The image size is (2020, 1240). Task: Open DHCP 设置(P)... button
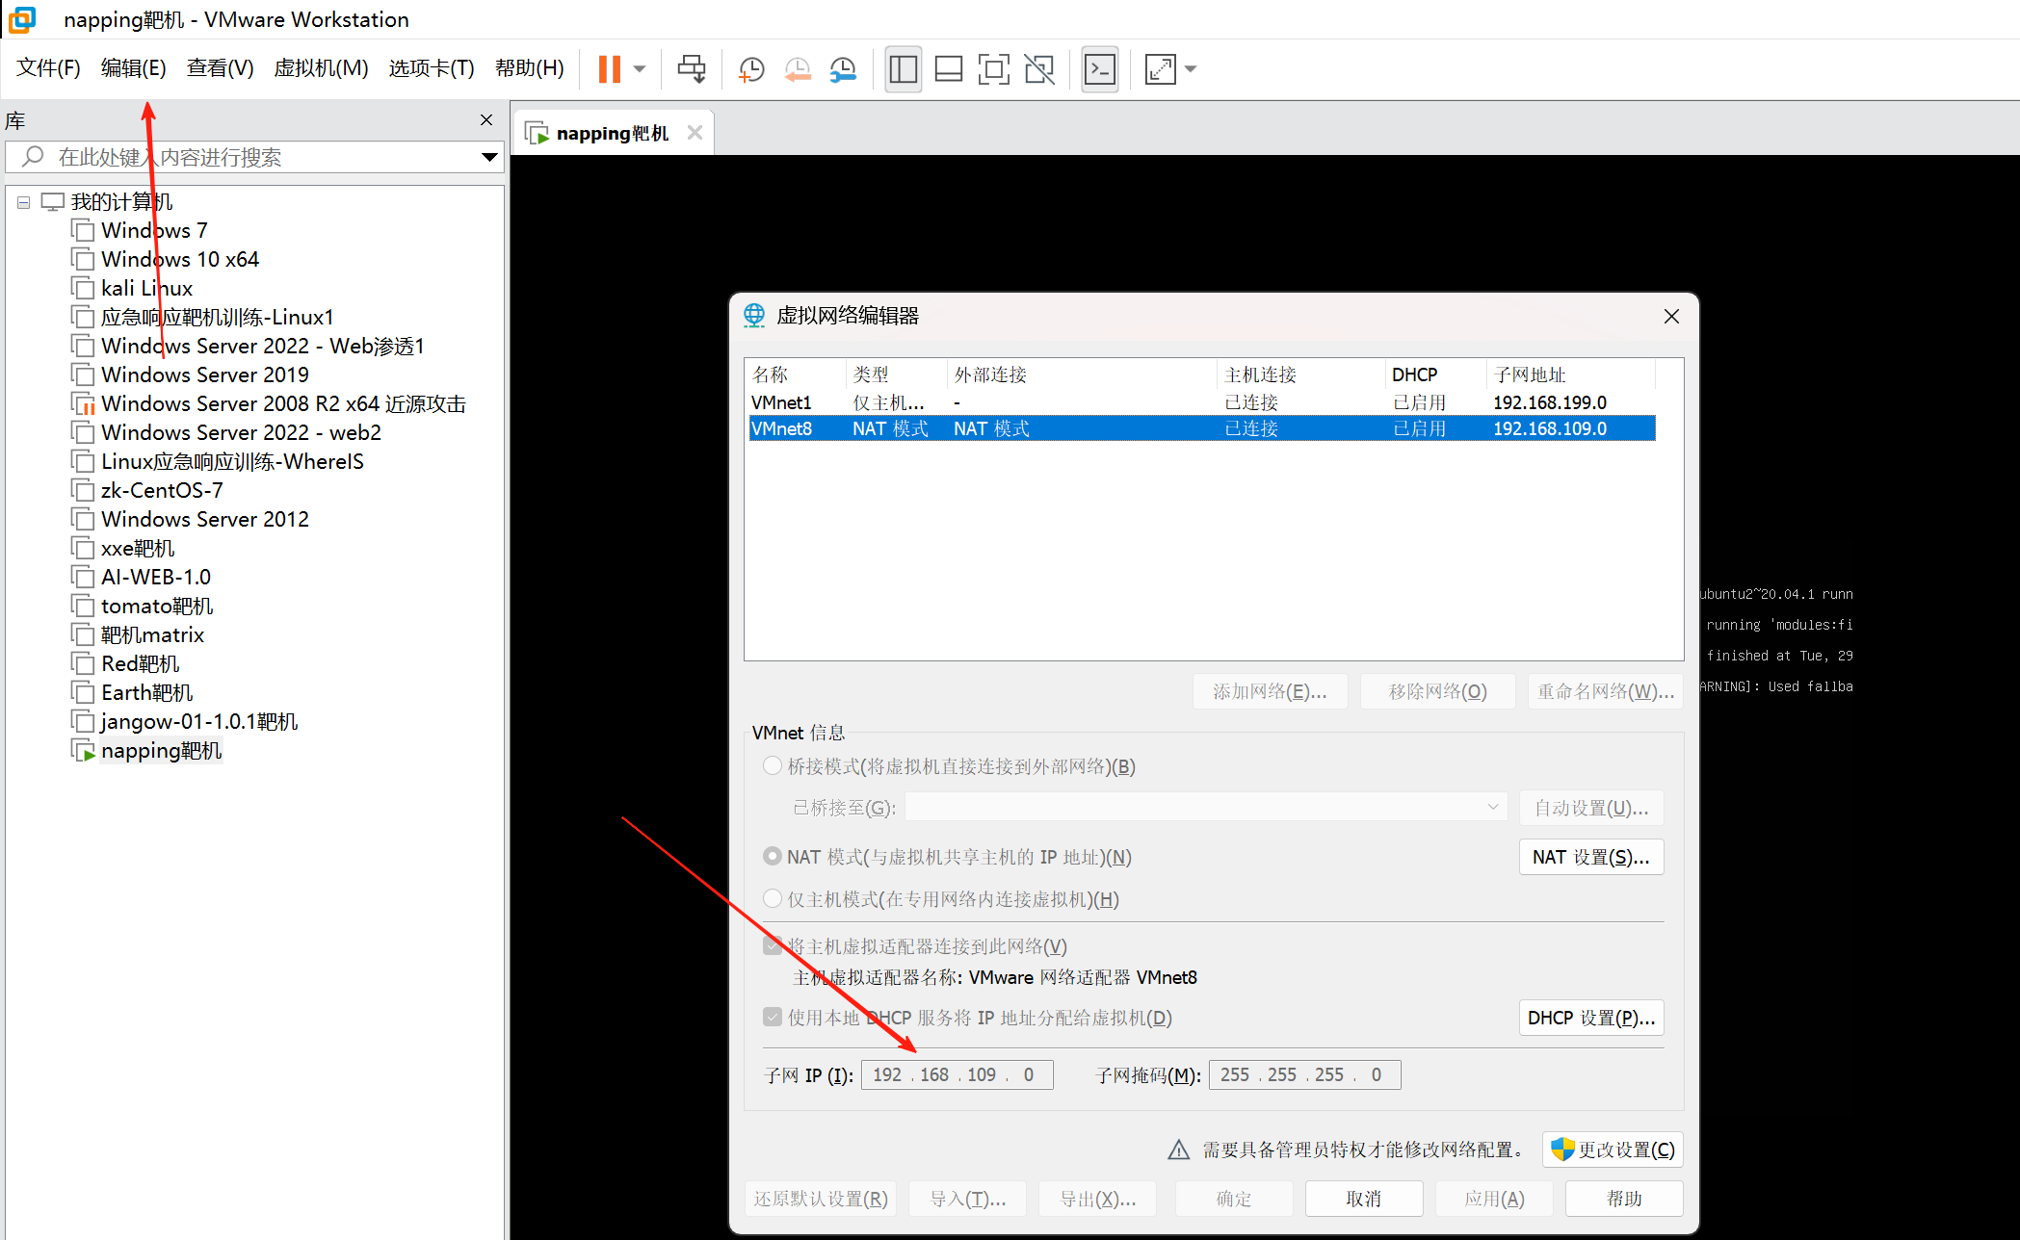(x=1591, y=1018)
